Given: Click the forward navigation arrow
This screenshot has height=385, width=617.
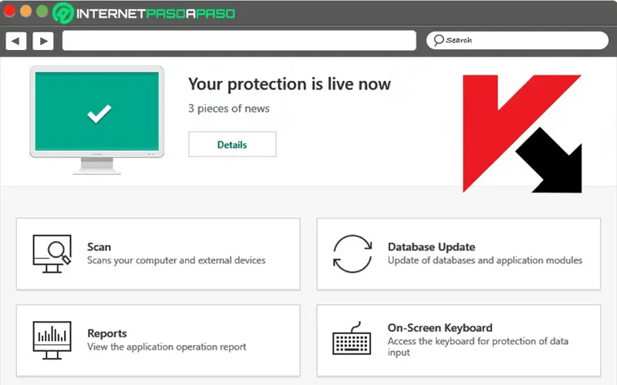Looking at the screenshot, I should 42,41.
